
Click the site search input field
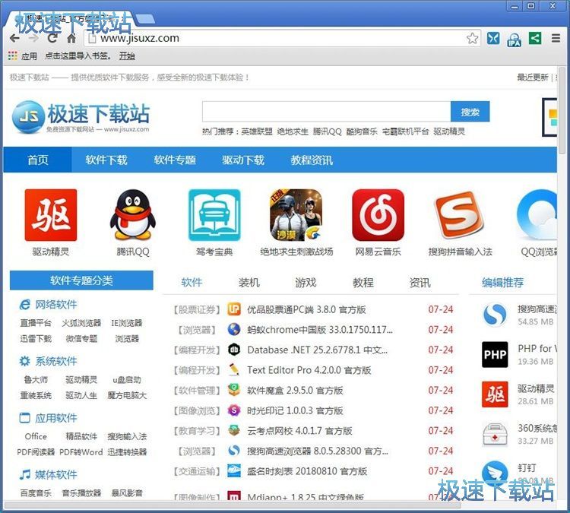pyautogui.click(x=326, y=112)
